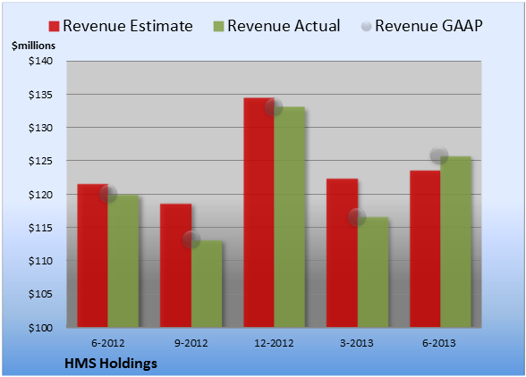The width and height of the screenshot is (526, 377).
Task: Click the 12-2012 quarter label
Action: coord(274,343)
